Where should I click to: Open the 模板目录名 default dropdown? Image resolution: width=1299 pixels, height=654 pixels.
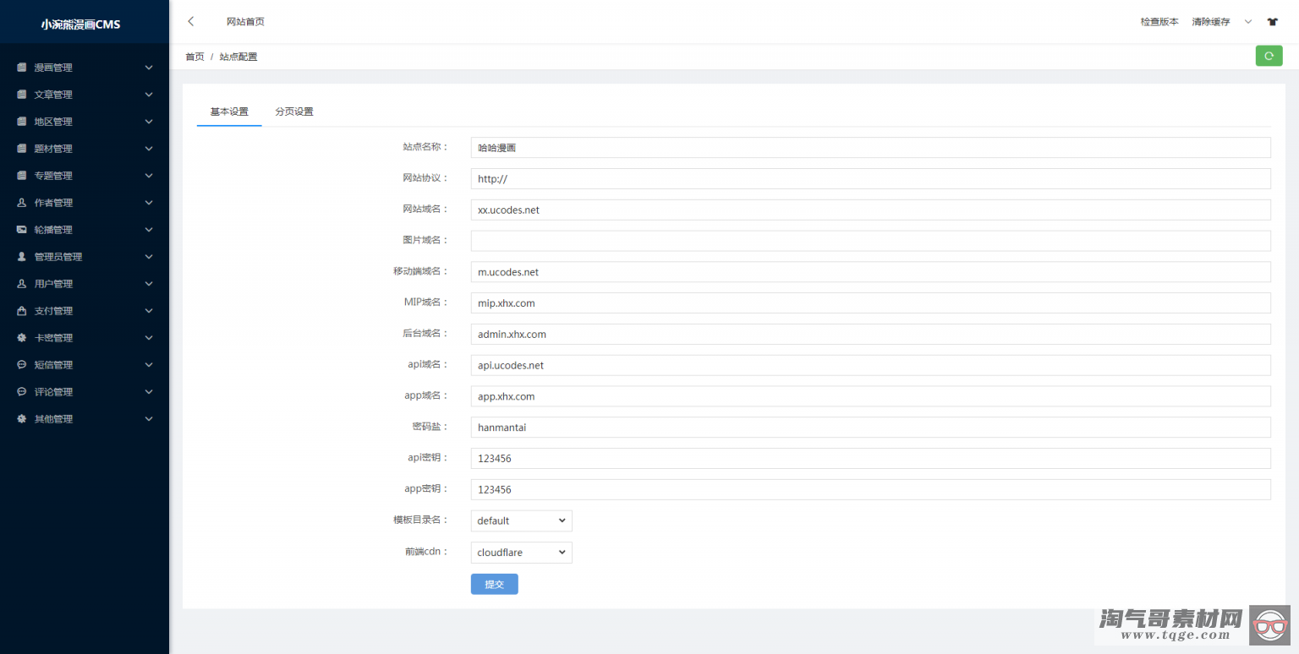[x=522, y=520]
